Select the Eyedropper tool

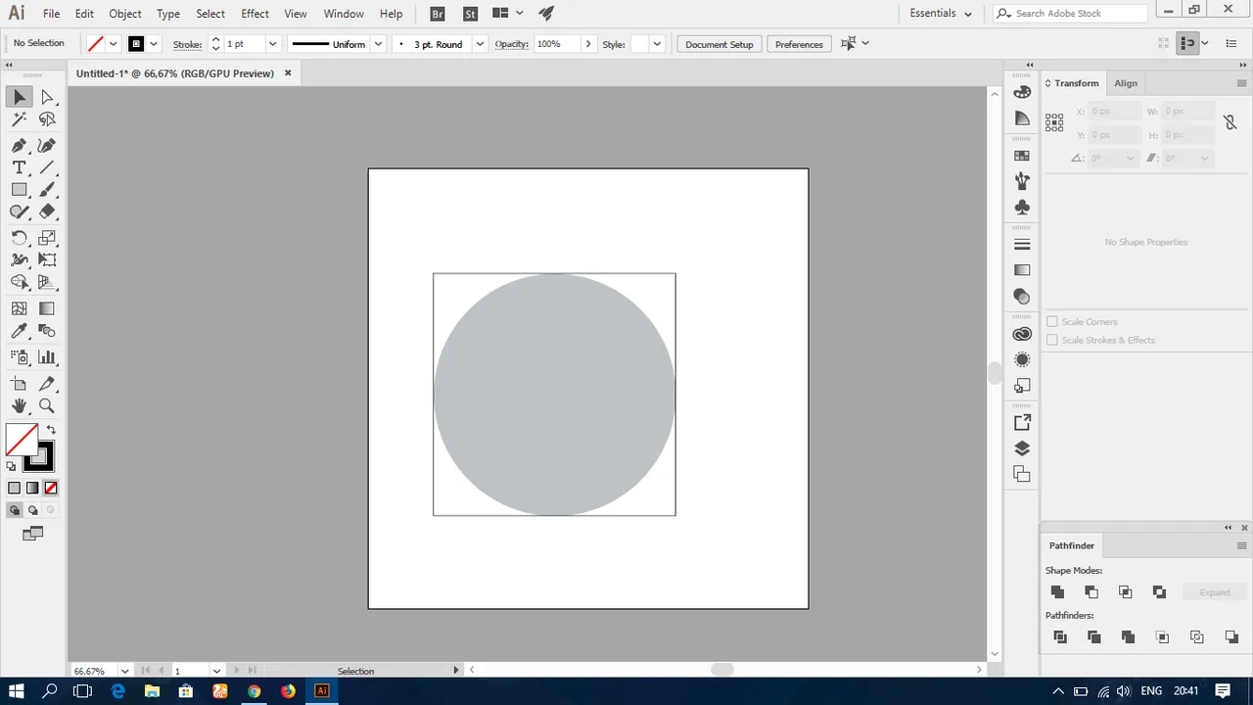[x=20, y=332]
